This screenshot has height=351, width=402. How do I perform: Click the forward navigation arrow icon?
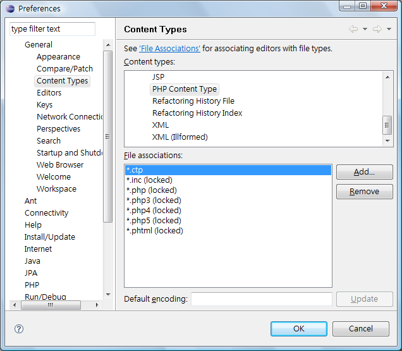pos(377,30)
